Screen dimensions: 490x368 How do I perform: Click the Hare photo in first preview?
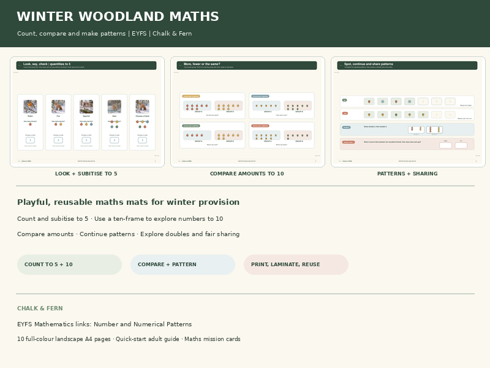[115, 107]
